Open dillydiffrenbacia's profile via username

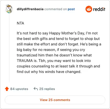pos(30,9)
